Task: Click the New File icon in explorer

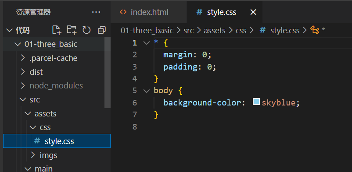Action: tap(57, 30)
